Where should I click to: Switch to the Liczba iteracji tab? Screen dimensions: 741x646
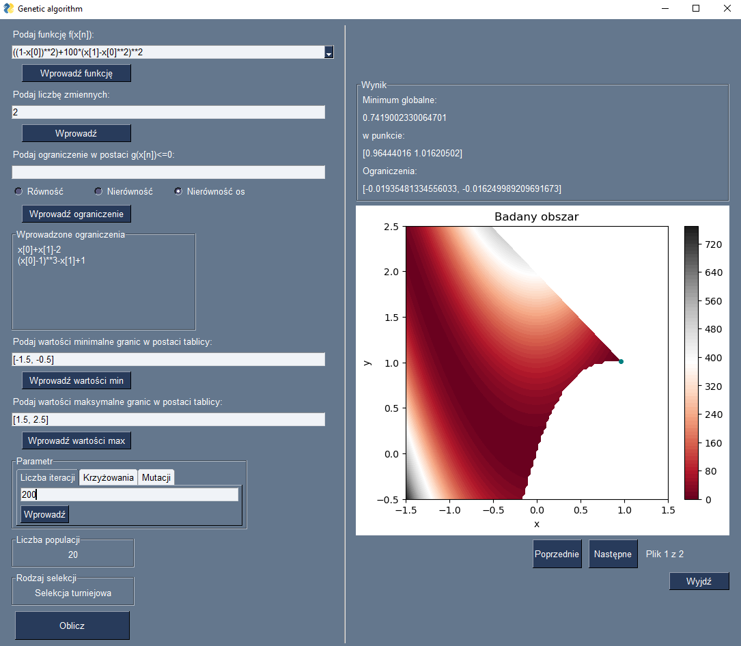click(x=48, y=477)
